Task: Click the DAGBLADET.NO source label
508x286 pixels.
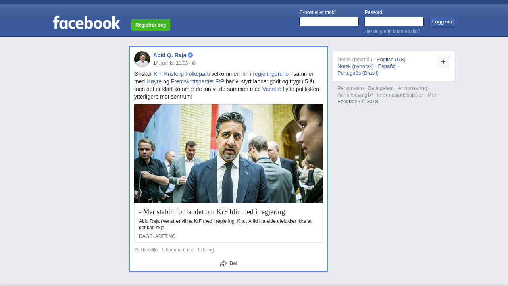Action: click(x=157, y=236)
